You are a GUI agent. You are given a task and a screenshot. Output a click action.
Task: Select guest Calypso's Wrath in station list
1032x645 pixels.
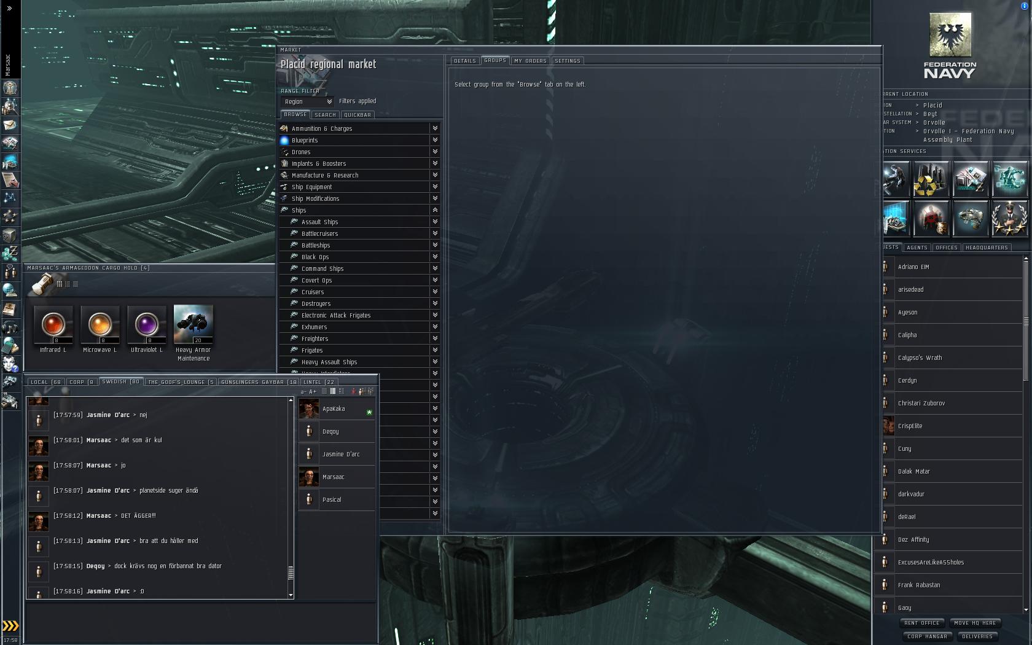(952, 358)
